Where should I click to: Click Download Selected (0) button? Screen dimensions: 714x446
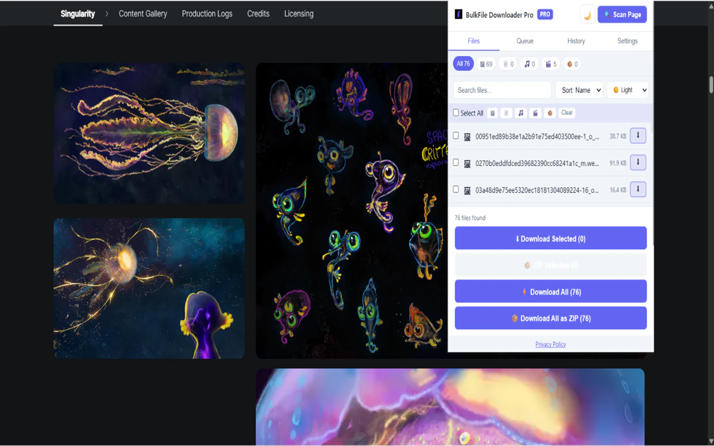551,239
